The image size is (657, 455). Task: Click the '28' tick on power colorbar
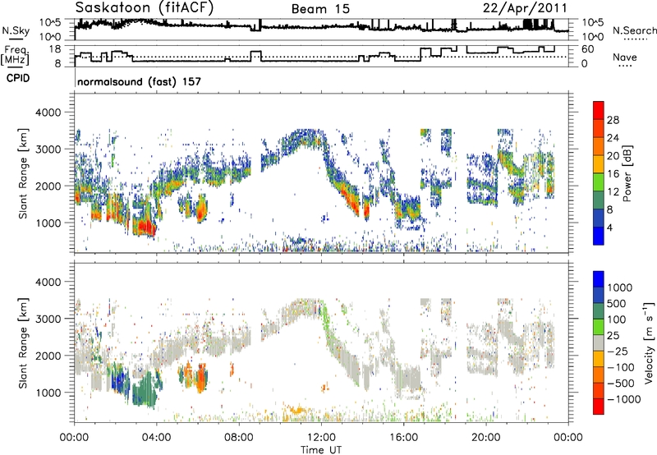[613, 120]
